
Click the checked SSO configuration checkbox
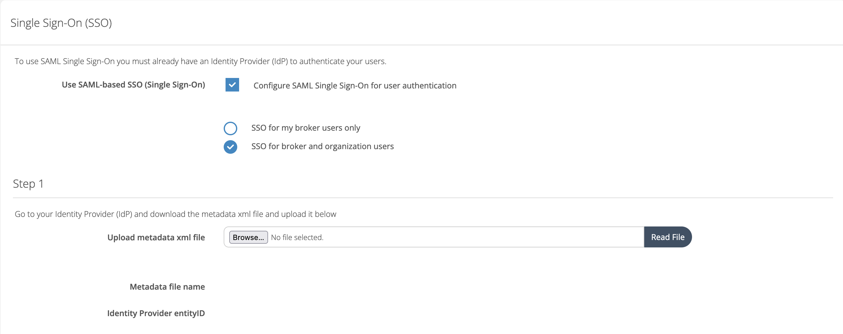[232, 85]
